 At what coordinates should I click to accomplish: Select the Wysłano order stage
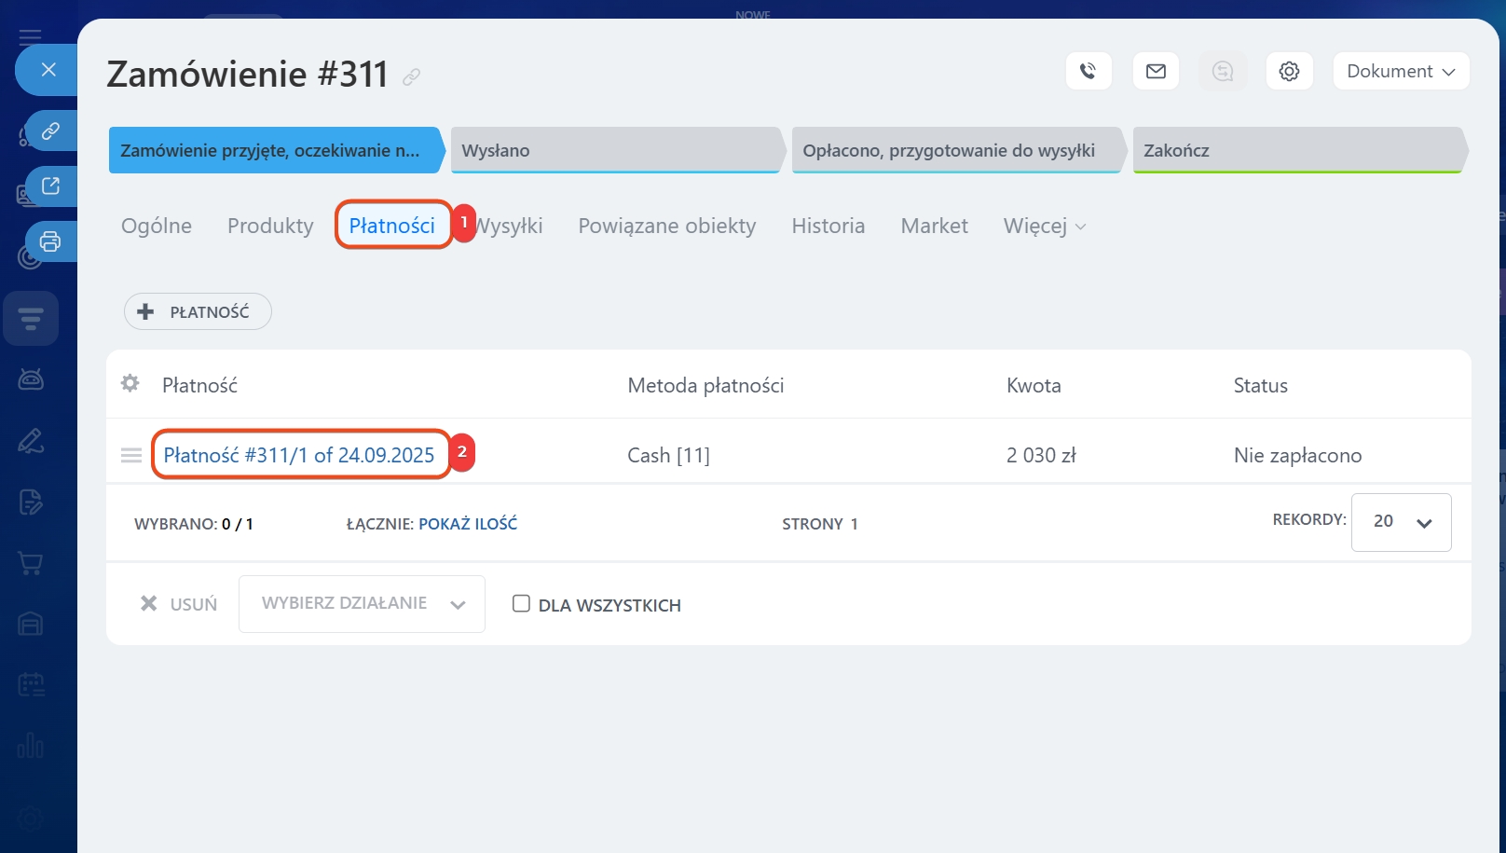tap(614, 150)
